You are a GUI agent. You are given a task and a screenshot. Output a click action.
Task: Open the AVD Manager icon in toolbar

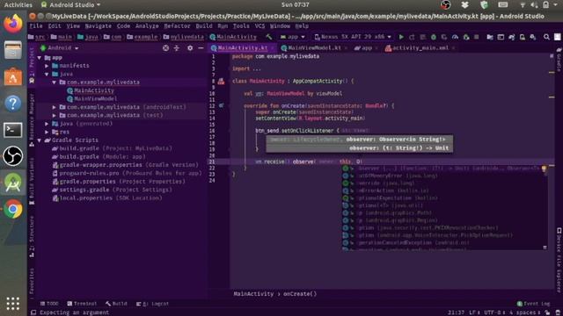tap(523, 37)
